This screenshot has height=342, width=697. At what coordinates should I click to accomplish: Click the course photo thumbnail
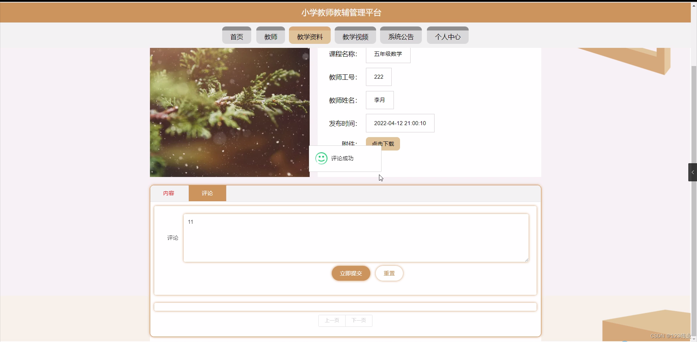coord(229,112)
